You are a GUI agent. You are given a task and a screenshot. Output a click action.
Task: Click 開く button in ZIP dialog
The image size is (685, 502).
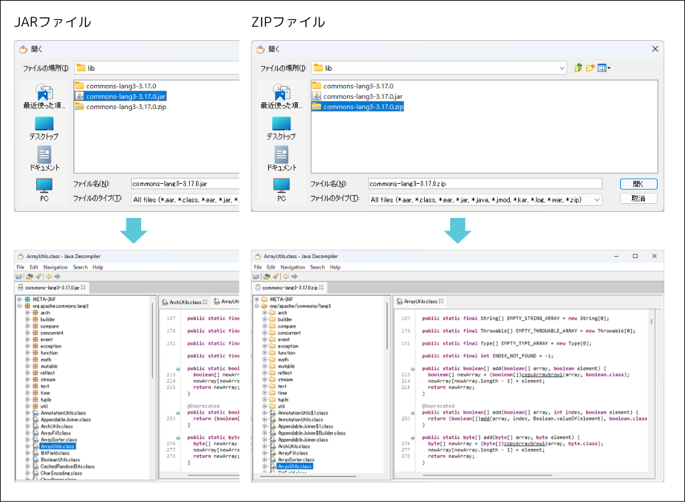coord(638,184)
